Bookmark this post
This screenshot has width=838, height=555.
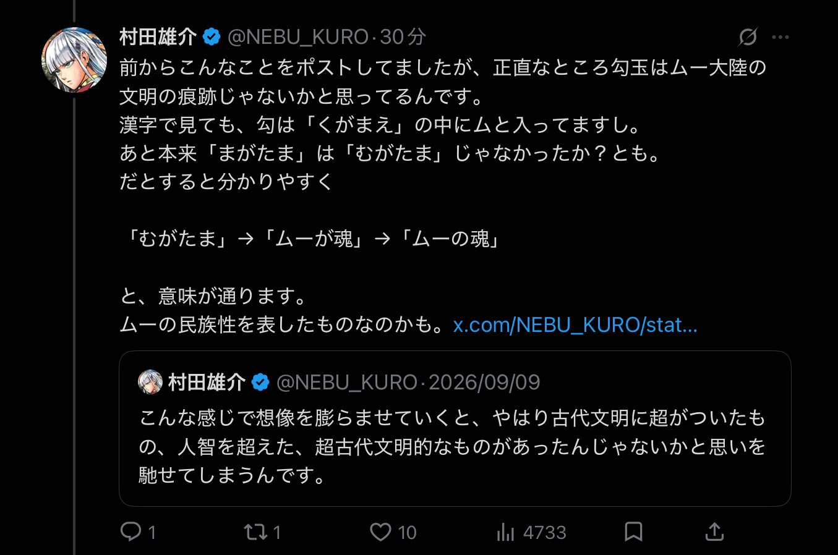tap(633, 532)
